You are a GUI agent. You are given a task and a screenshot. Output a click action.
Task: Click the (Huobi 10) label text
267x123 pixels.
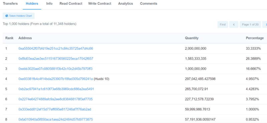(102, 79)
